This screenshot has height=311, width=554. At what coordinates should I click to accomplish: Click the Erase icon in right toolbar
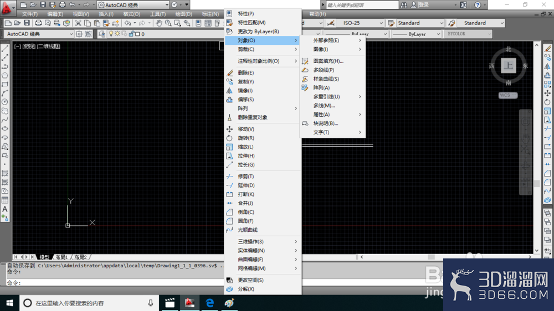coord(547,48)
